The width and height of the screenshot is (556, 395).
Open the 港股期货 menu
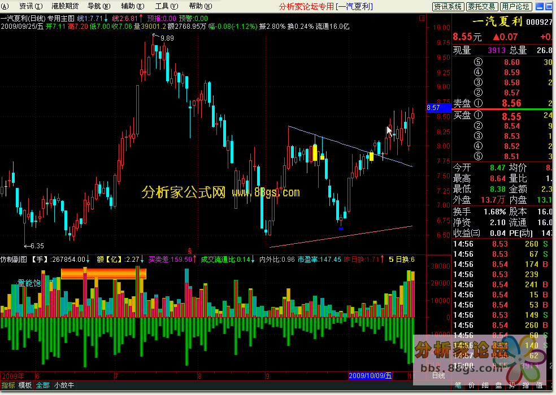(x=65, y=6)
